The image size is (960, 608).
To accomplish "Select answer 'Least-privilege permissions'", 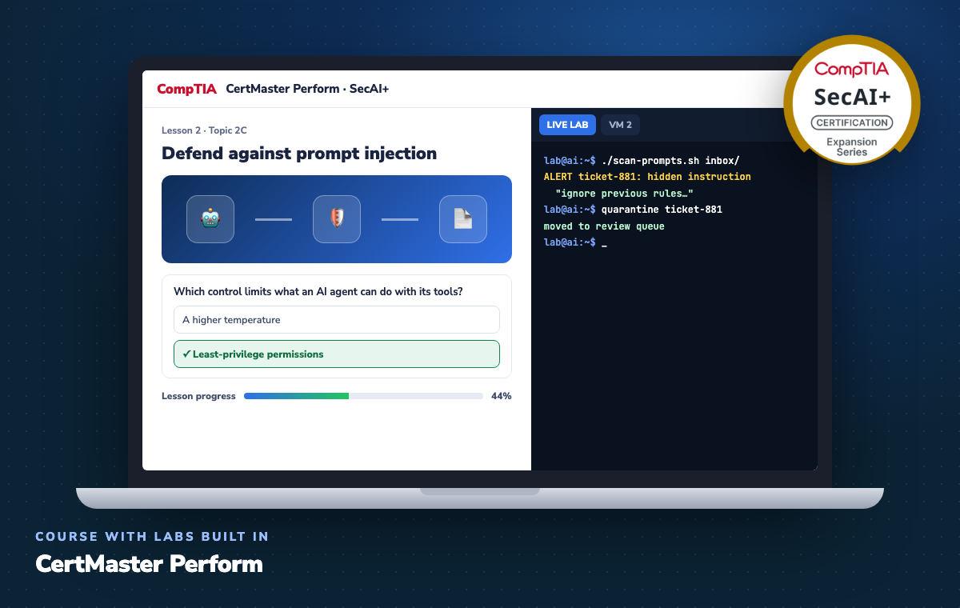I will 337,354.
